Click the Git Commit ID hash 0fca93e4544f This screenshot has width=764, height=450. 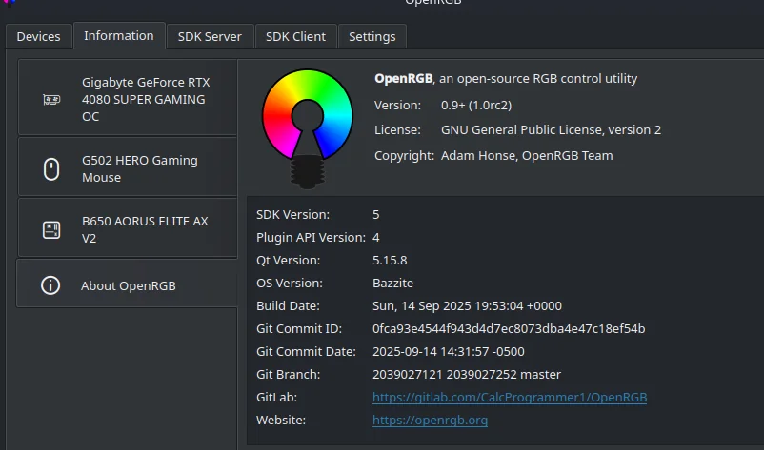pyautogui.click(x=509, y=329)
